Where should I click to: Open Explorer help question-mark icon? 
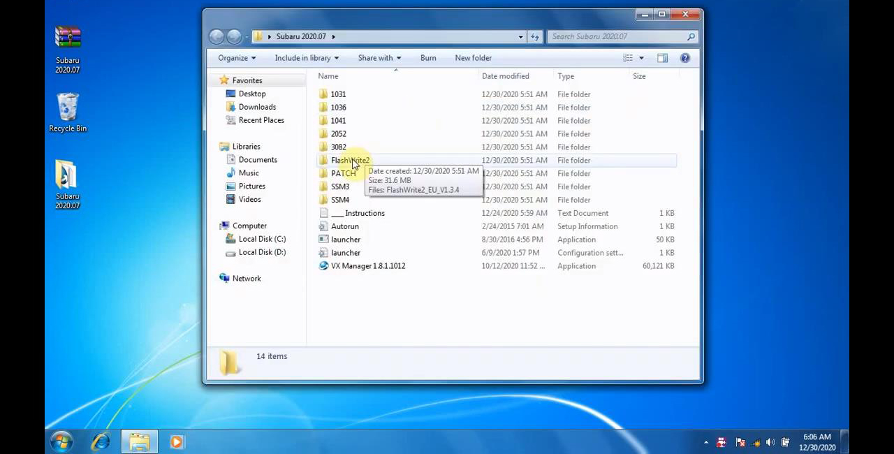[685, 58]
